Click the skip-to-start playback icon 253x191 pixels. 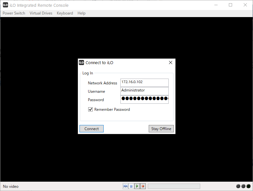pyautogui.click(x=125, y=186)
